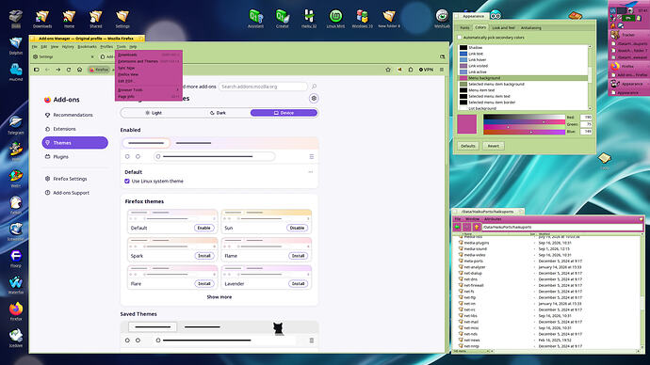This screenshot has height=365, width=650.
Task: Reload the page in Firefox
Action: (x=69, y=70)
